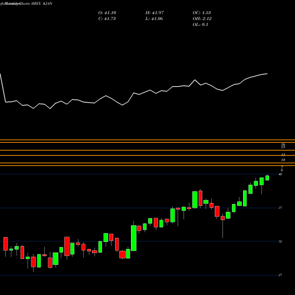
Task: Click the OC: 1.53 reading
Action: [x=202, y=13]
